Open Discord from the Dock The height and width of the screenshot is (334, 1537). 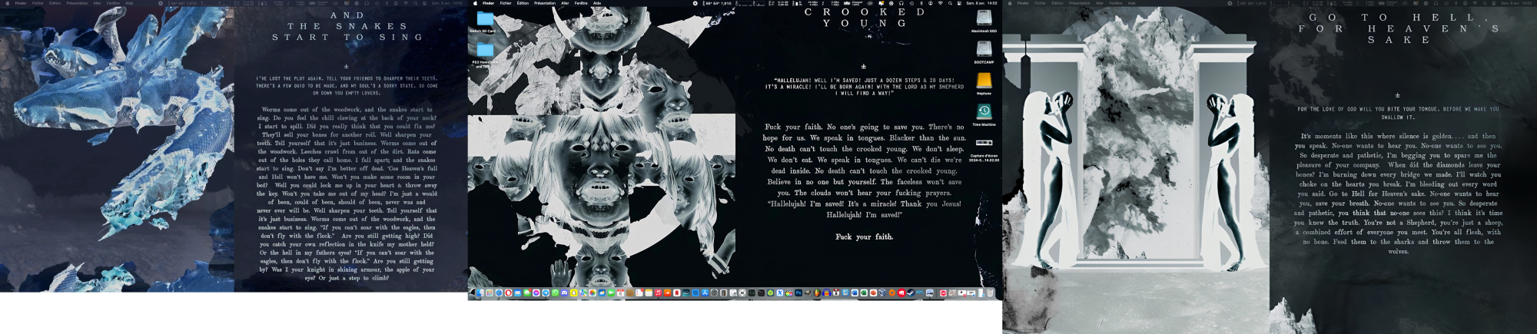point(564,293)
